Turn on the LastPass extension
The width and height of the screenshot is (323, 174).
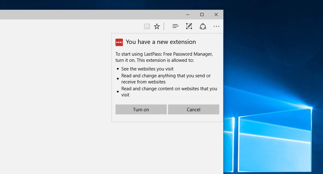click(x=141, y=109)
